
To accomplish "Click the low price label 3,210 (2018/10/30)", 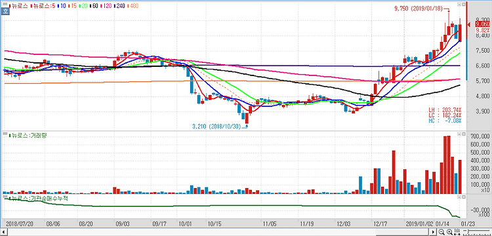I will pos(216,127).
